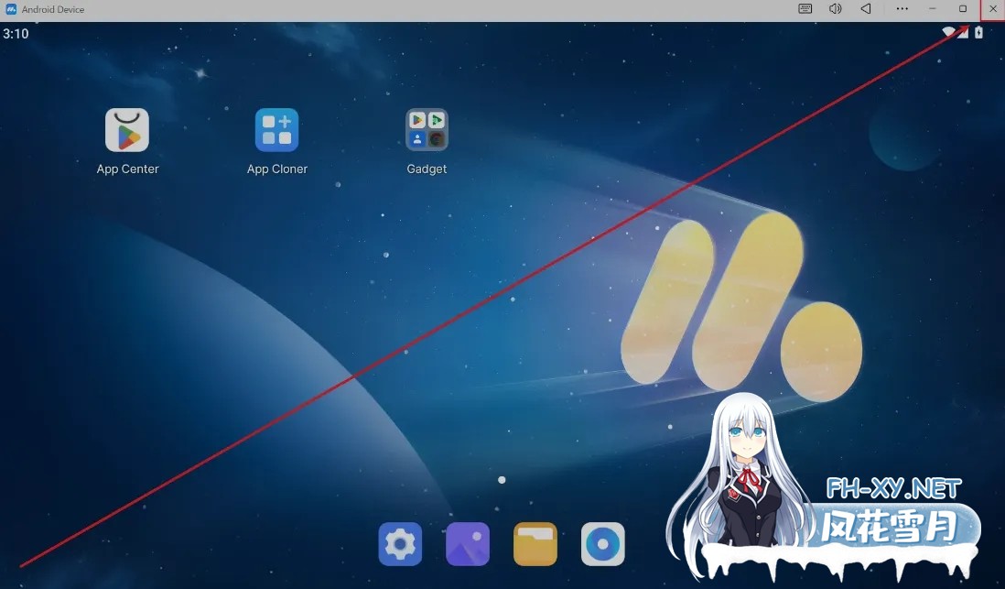Launch the purple Gallery app in dock

pyautogui.click(x=468, y=544)
